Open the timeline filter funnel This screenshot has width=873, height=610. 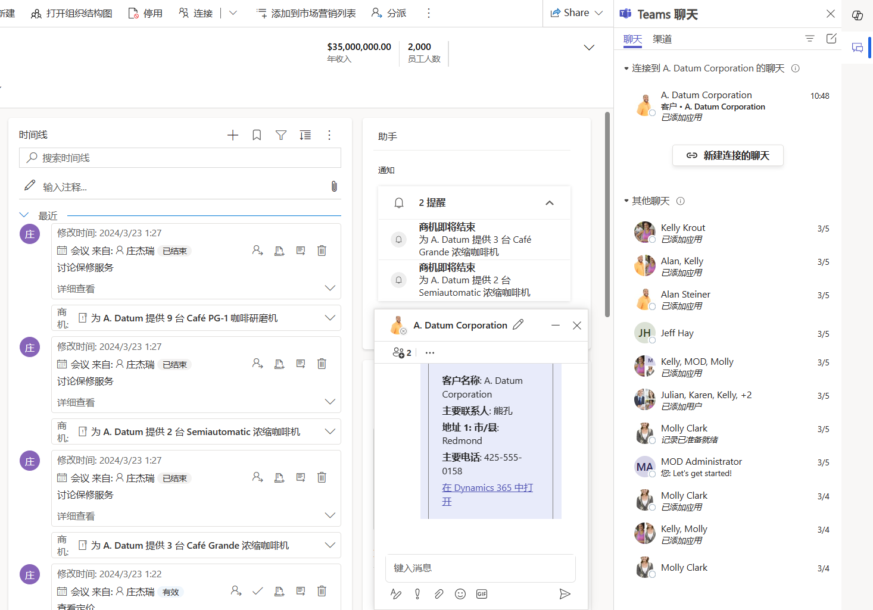281,135
